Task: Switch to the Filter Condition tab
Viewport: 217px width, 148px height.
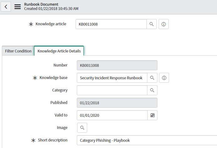Action: 18,51
